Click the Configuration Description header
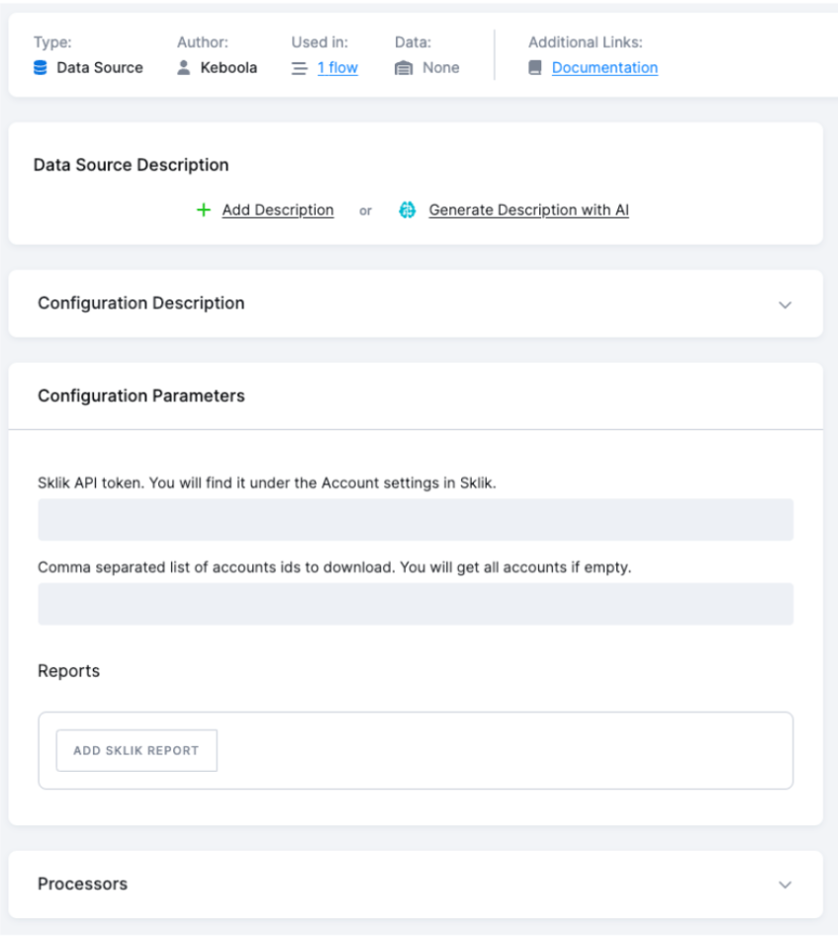Viewport: 838px width, 940px height. [141, 303]
